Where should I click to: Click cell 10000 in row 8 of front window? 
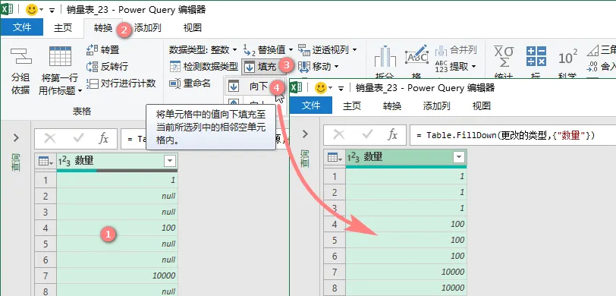[x=406, y=288]
